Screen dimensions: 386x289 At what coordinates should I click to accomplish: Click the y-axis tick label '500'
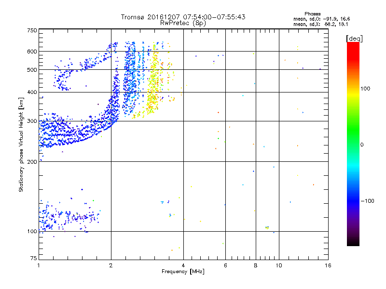pos(32,70)
